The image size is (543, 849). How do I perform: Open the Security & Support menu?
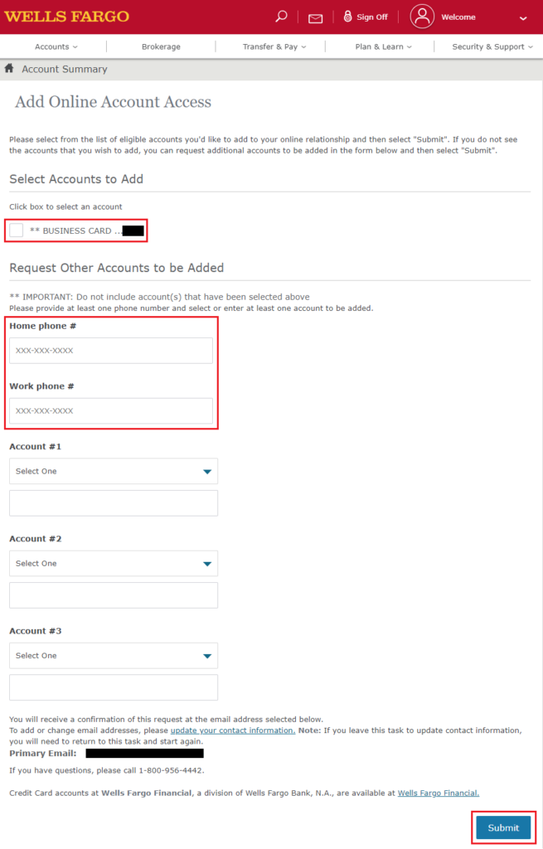pyautogui.click(x=492, y=46)
